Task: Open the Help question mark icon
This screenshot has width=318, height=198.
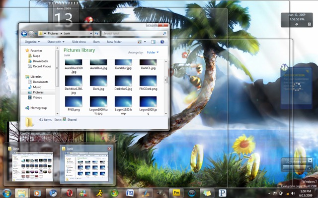Action: 162,42
